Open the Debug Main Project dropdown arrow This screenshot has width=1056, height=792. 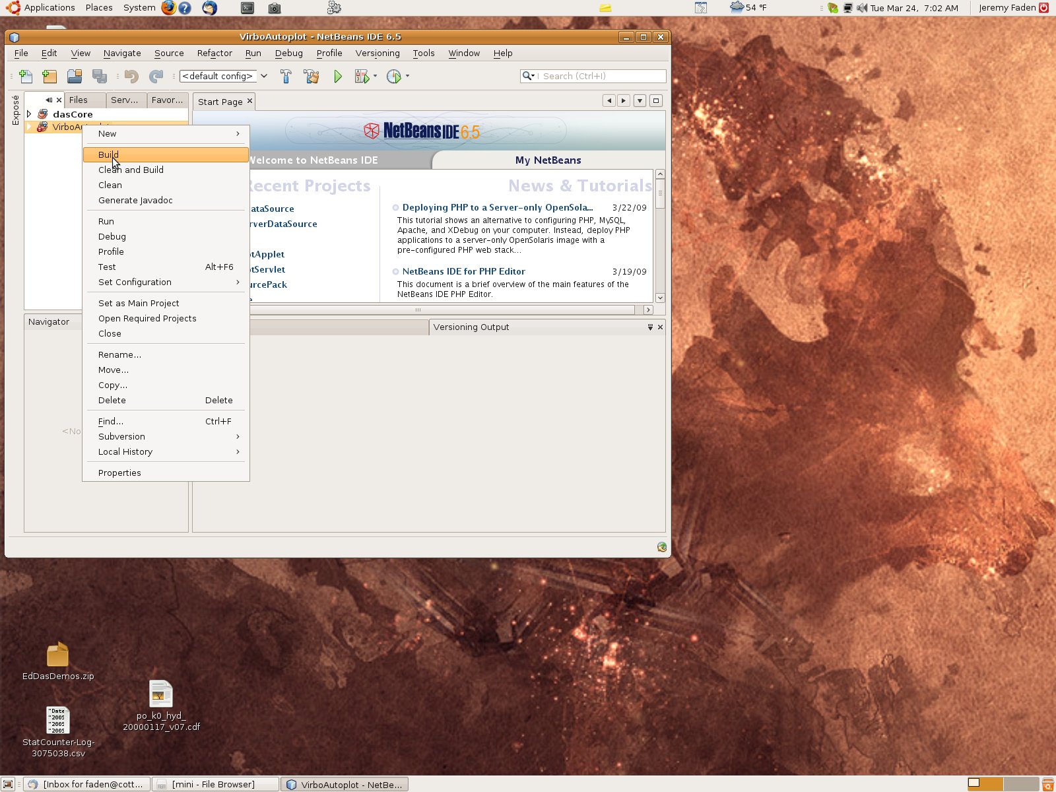click(375, 77)
